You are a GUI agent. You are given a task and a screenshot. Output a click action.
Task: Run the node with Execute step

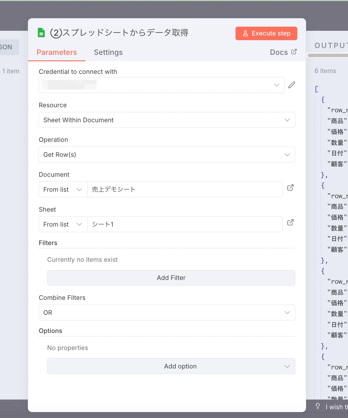click(266, 33)
